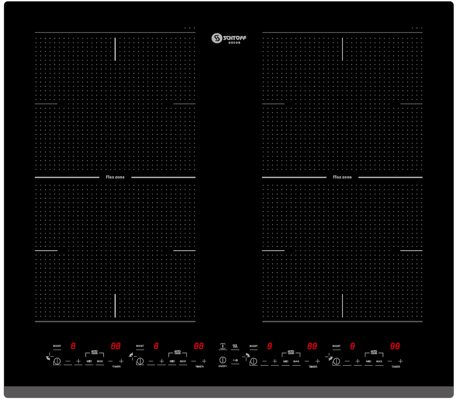Tap the first zone power icon
The width and height of the screenshot is (456, 400).
coord(57,361)
